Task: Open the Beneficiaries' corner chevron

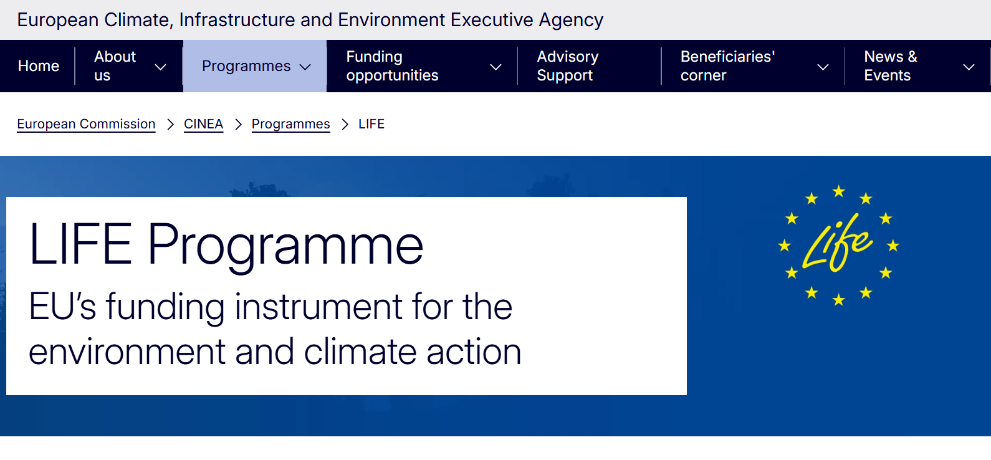Action: point(823,67)
